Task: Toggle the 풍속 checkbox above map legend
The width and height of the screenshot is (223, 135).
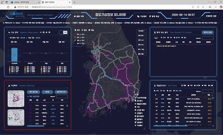Action: [82, 30]
